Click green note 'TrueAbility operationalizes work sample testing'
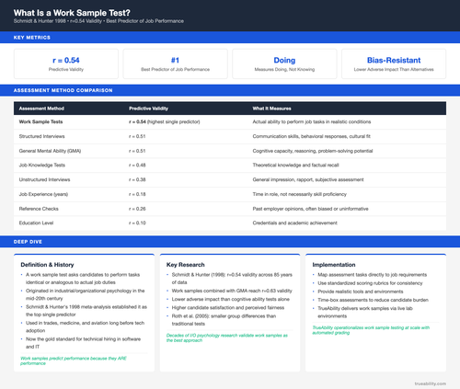This screenshot has height=389, width=460. [371, 330]
